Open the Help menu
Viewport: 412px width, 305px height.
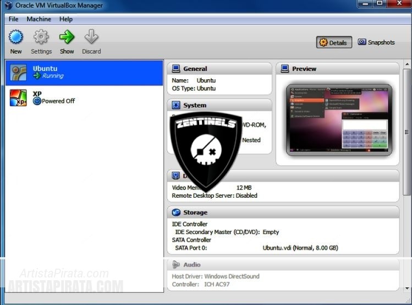pos(65,19)
